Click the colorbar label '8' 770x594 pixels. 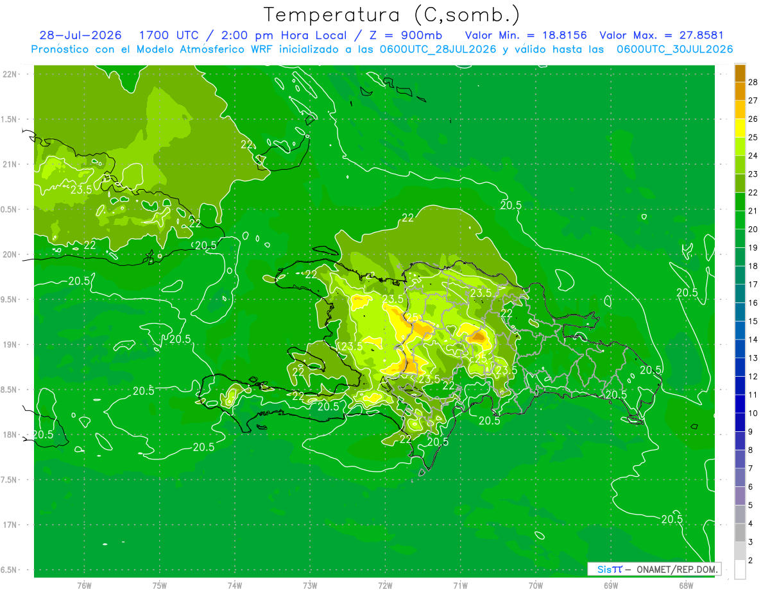751,450
